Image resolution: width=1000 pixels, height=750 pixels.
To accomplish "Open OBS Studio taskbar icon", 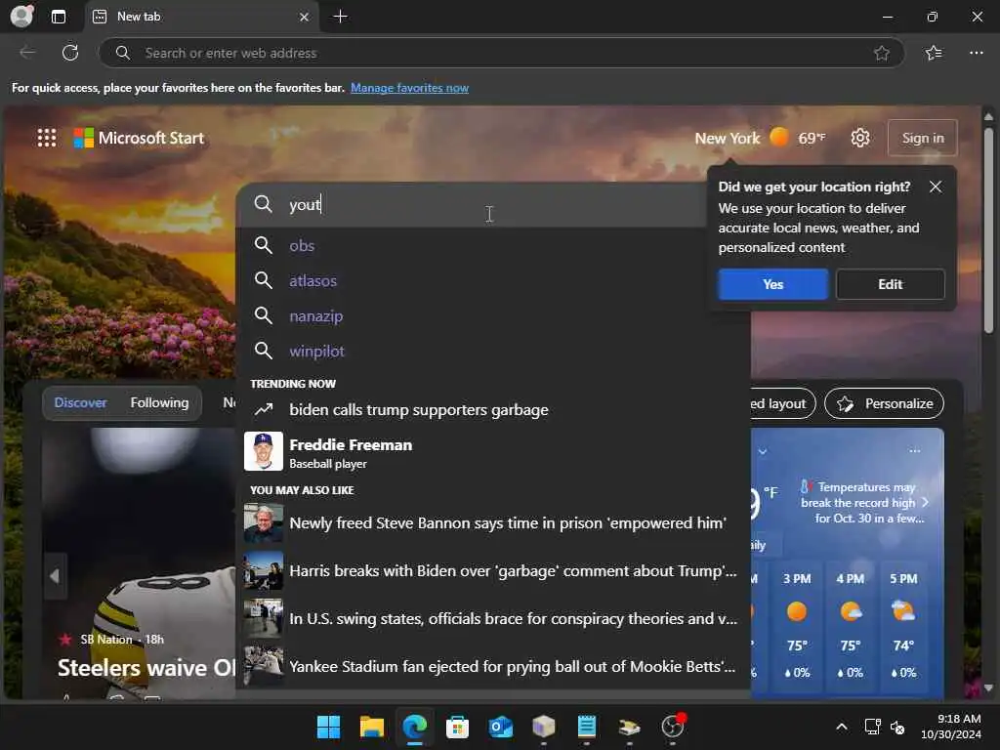I will point(672,727).
